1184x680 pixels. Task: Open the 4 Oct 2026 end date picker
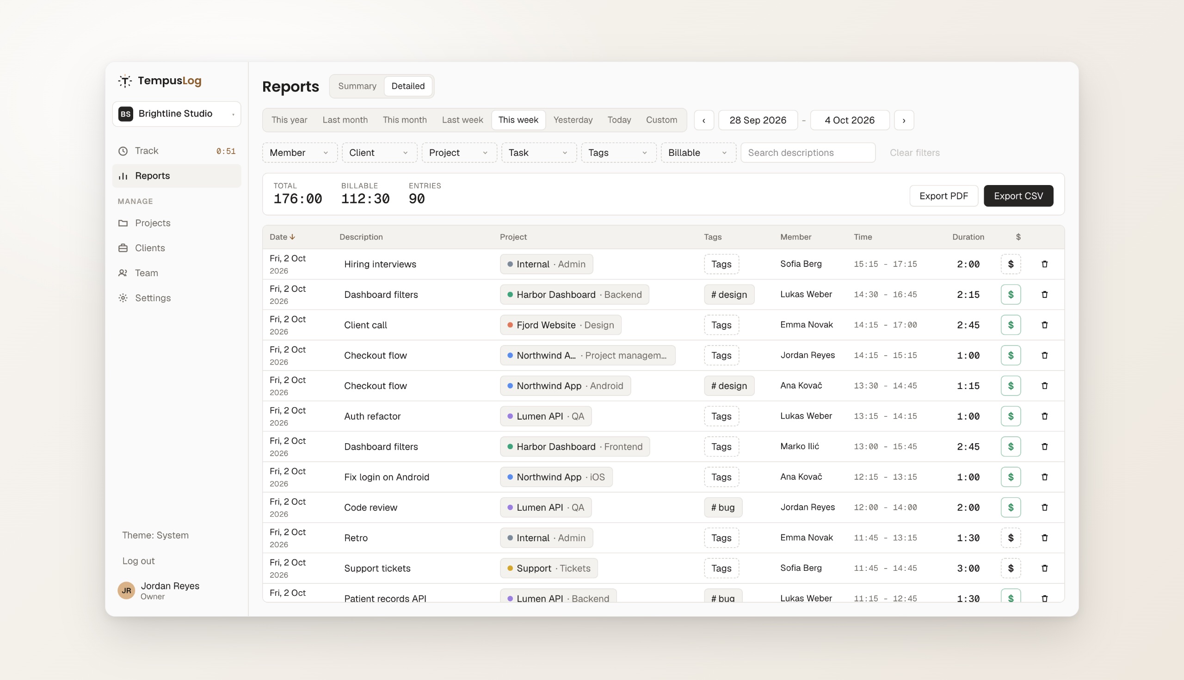click(850, 120)
